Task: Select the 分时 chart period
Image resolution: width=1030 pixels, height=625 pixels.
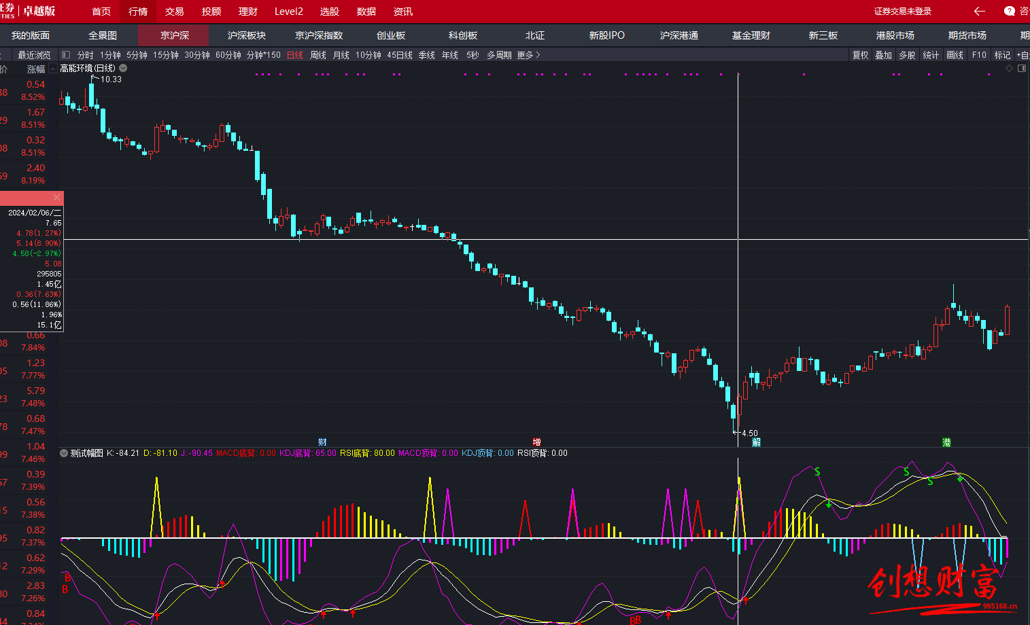Action: point(86,55)
